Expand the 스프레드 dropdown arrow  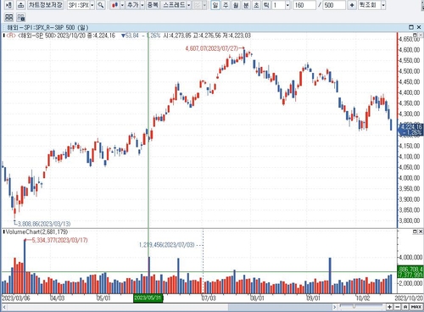click(x=189, y=5)
